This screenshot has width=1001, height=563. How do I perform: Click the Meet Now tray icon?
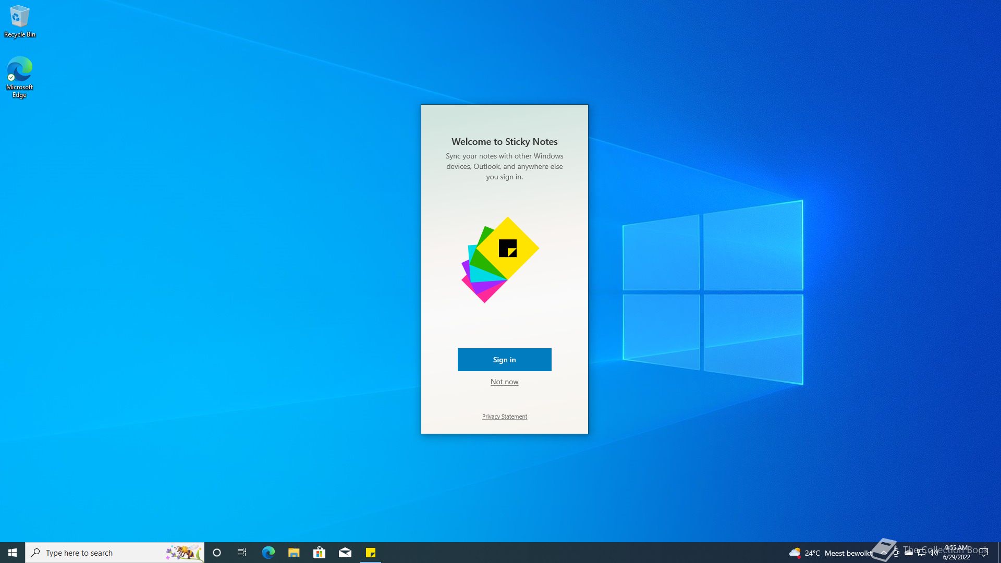[896, 553]
